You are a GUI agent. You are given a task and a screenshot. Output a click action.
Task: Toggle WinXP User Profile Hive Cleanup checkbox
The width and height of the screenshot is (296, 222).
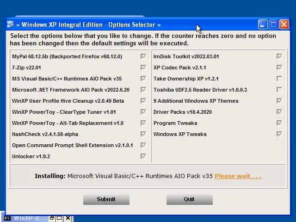click(143, 101)
